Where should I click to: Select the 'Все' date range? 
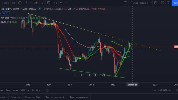pos(38,90)
